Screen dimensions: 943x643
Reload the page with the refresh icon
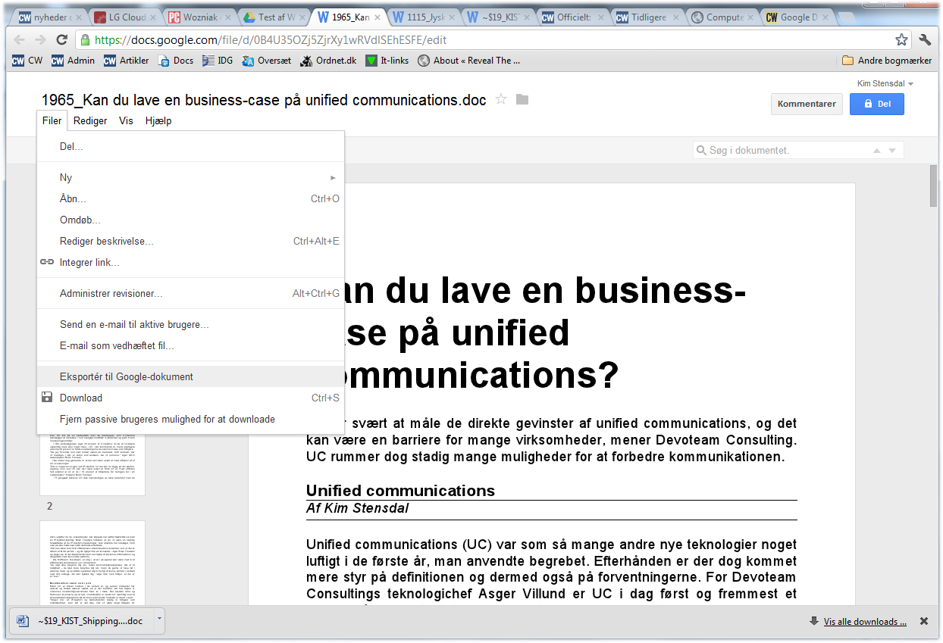click(62, 40)
